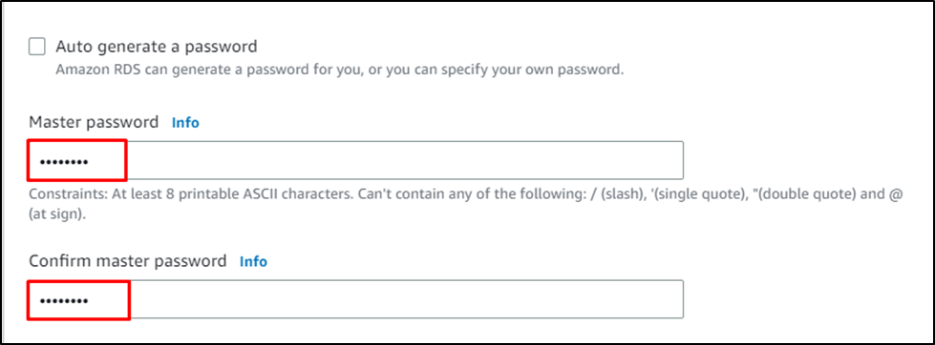The height and width of the screenshot is (345, 935).
Task: Click the red highlight box in Master password
Action: pos(77,159)
